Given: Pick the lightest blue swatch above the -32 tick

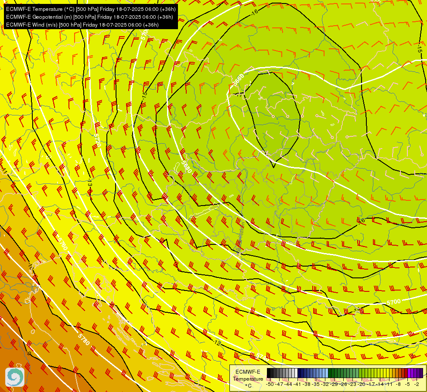Looking at the screenshot, I should click(327, 373).
